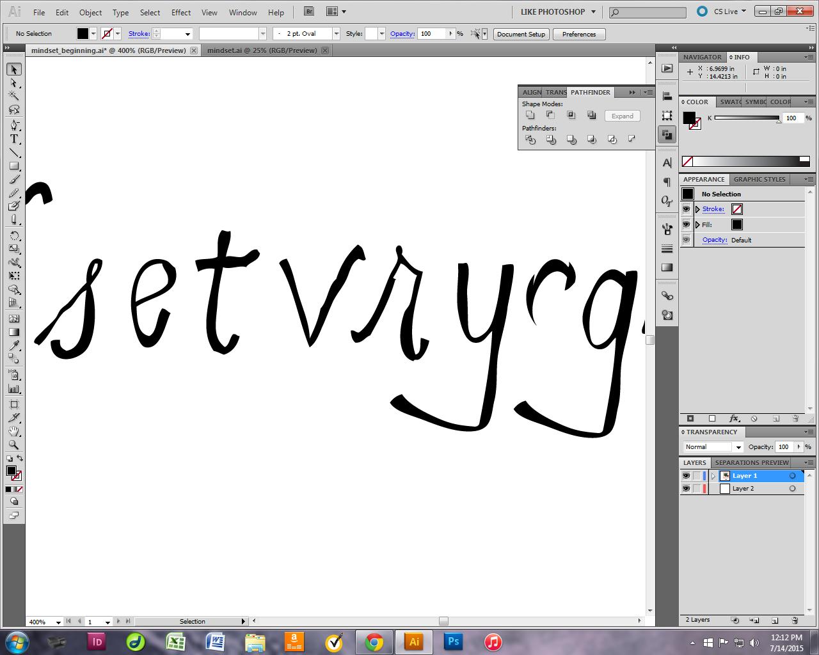The image size is (819, 655).
Task: Open the LIKE PHOTOSHOP workspace dropdown
Action: [x=558, y=12]
